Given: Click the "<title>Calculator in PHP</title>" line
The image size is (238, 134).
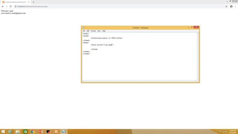Looking at the screenshot, I should [x=107, y=38].
